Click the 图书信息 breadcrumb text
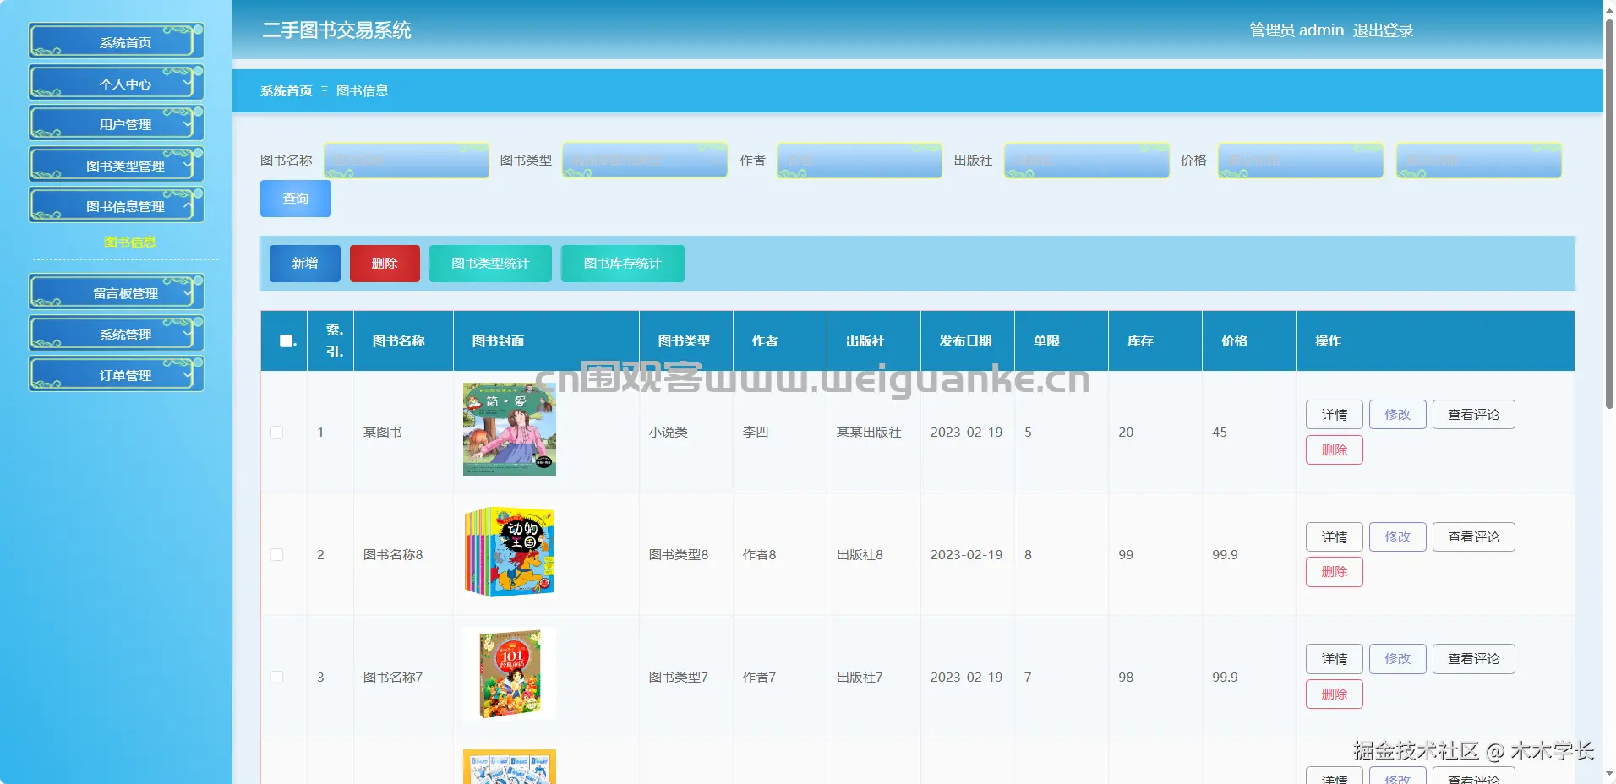Screen dimensions: 1616x784 (x=363, y=90)
